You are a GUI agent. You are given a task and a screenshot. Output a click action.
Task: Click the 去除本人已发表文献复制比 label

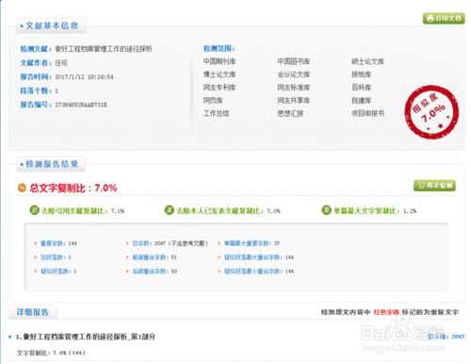pyautogui.click(x=220, y=210)
